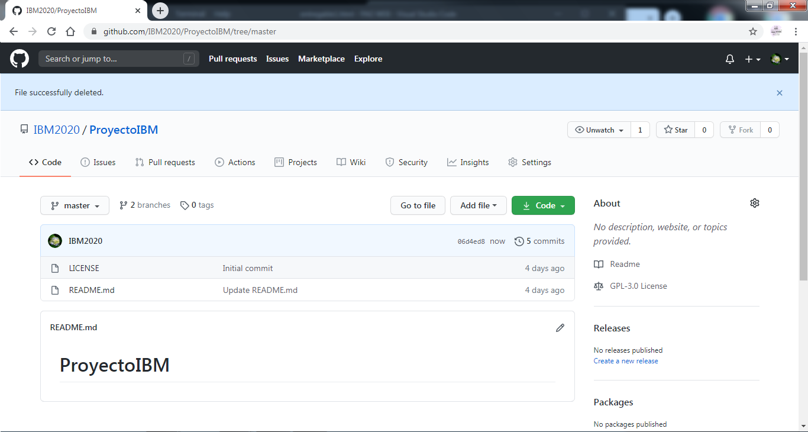
Task: Open the Unwatch dropdown
Action: 599,130
